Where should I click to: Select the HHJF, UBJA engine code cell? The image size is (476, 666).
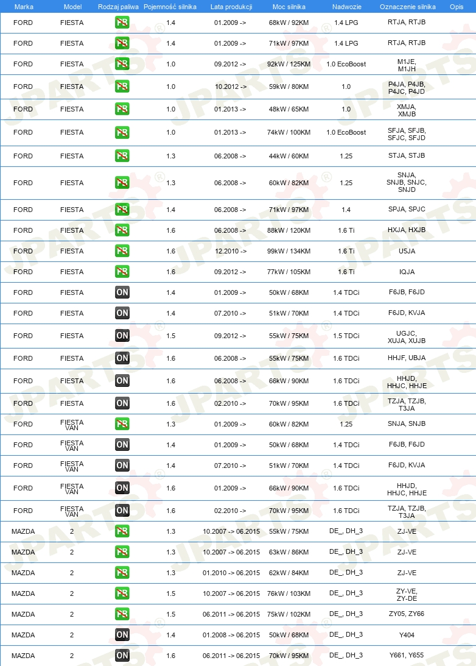(x=407, y=358)
